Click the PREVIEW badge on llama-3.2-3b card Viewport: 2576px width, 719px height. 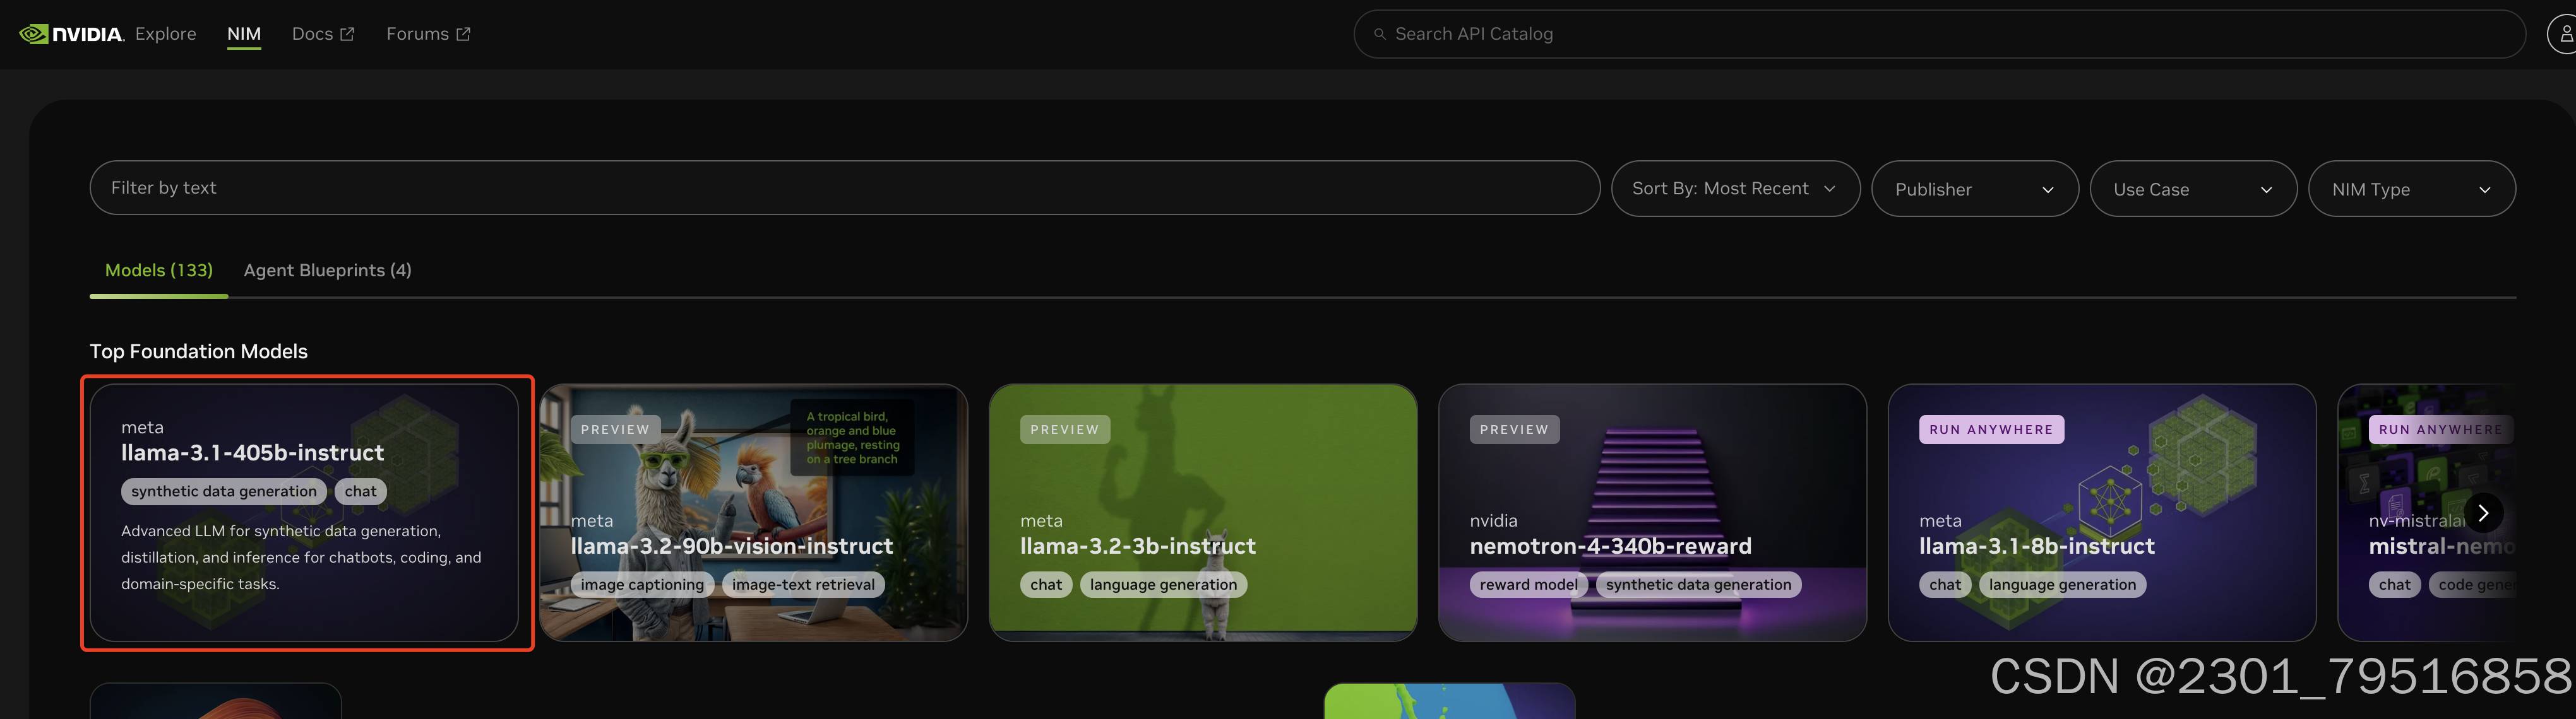pos(1065,430)
